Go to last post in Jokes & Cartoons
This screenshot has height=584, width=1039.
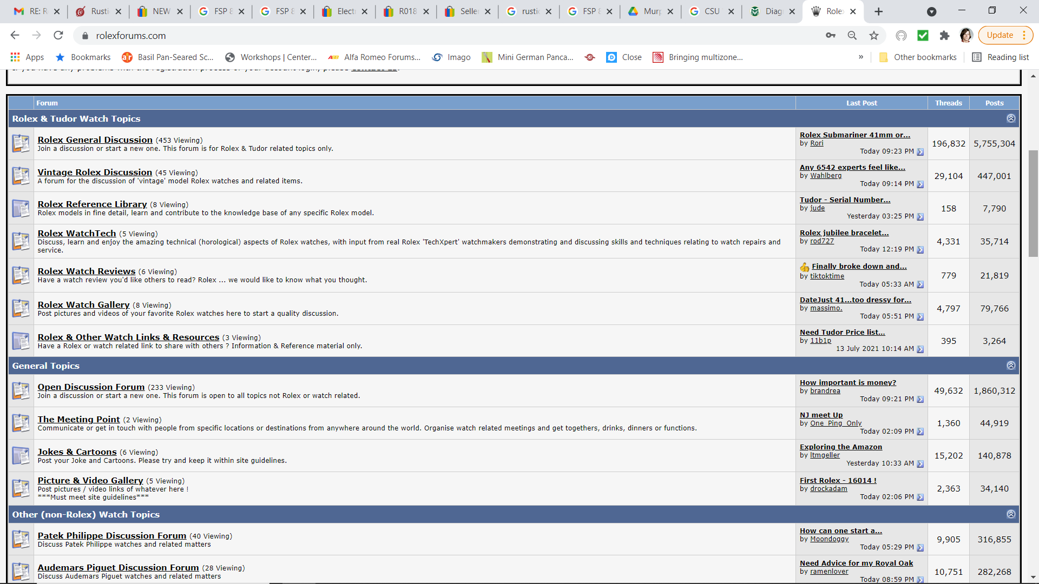click(920, 464)
